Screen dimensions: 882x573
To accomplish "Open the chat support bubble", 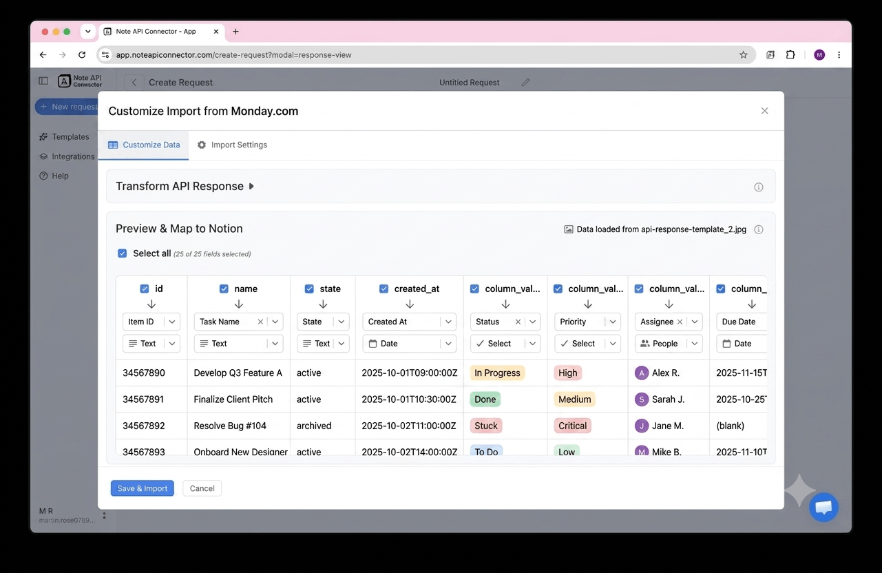I will pos(823,508).
